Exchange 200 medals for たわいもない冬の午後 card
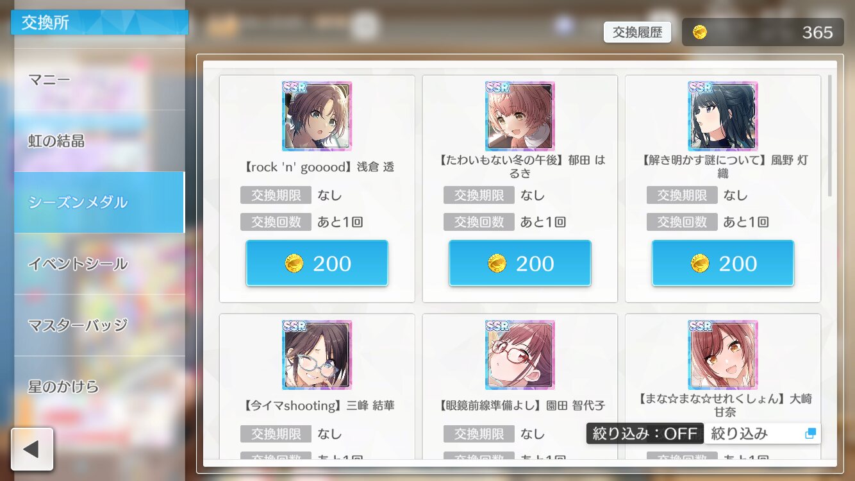 [x=520, y=263]
